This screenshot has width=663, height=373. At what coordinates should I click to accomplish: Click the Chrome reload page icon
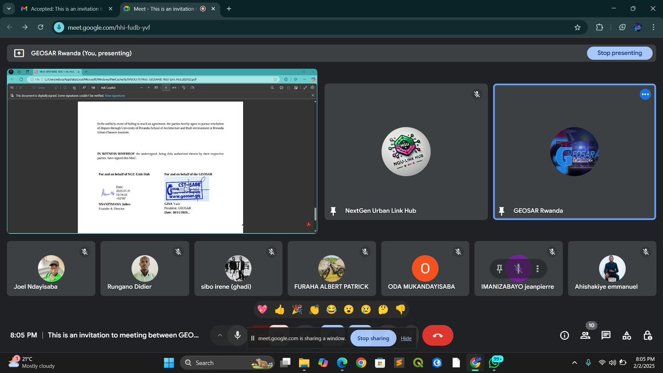tap(40, 27)
